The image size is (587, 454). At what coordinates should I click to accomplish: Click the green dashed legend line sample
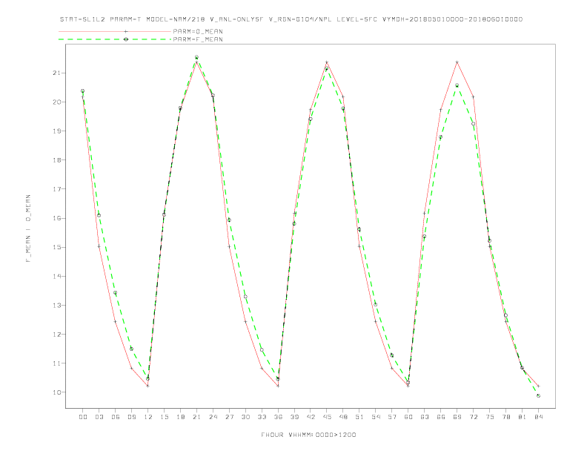pos(115,39)
